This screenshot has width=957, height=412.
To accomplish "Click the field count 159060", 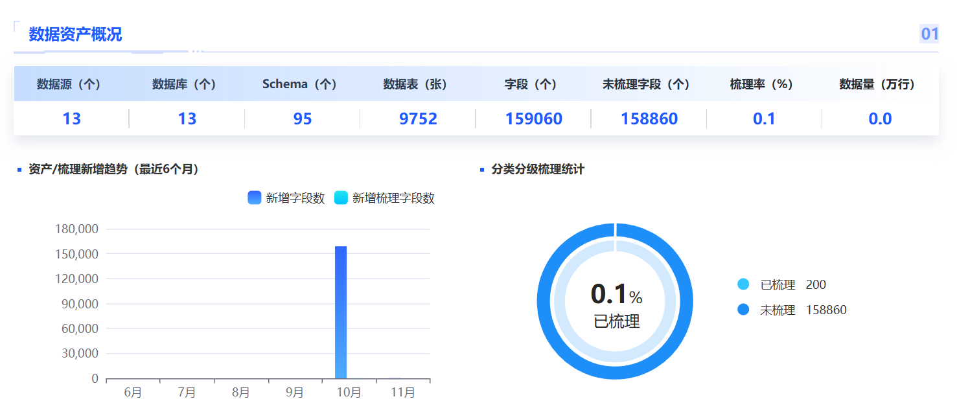I will pos(534,119).
